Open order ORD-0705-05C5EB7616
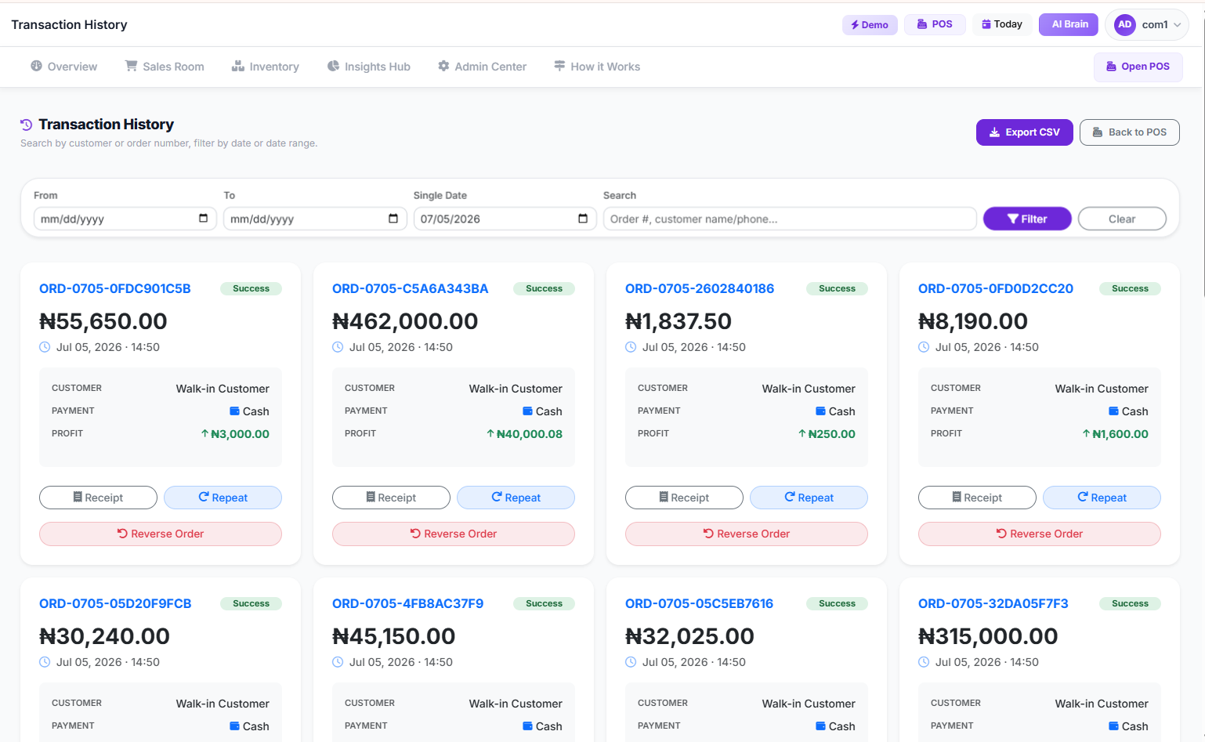 [x=699, y=603]
